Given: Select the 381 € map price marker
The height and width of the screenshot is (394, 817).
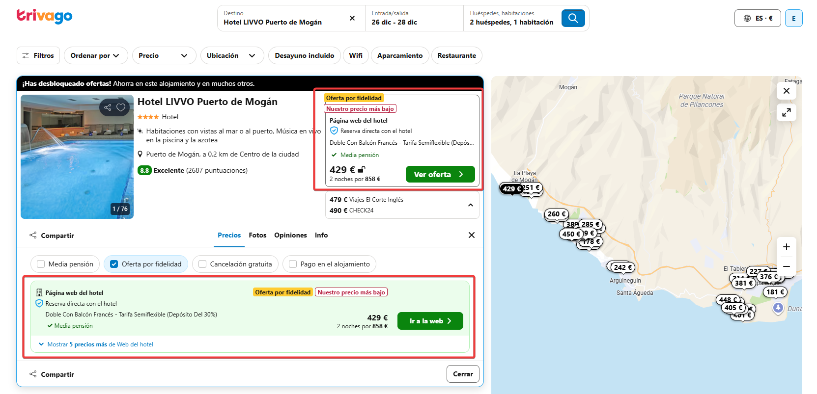Looking at the screenshot, I should point(744,283).
